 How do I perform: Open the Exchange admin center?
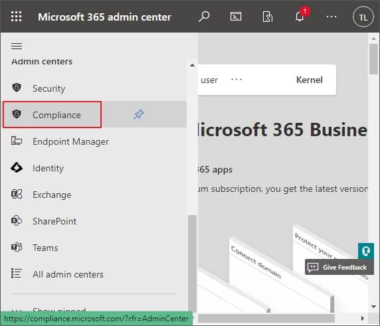click(94, 195)
